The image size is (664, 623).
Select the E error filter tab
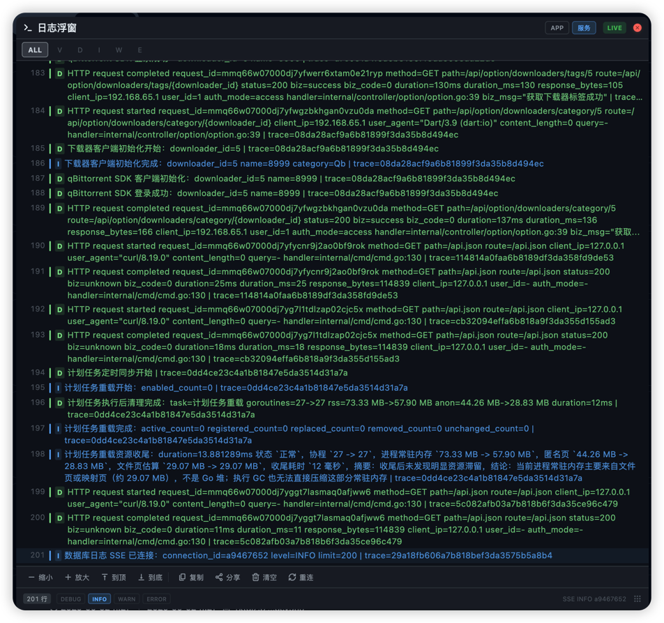[x=139, y=50]
